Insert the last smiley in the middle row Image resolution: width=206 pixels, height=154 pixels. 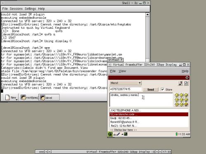[186, 100]
